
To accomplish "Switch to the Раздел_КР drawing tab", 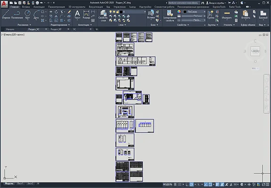I will click(56, 29).
